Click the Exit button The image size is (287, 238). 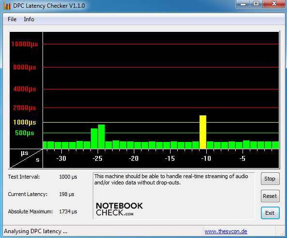[270, 213]
